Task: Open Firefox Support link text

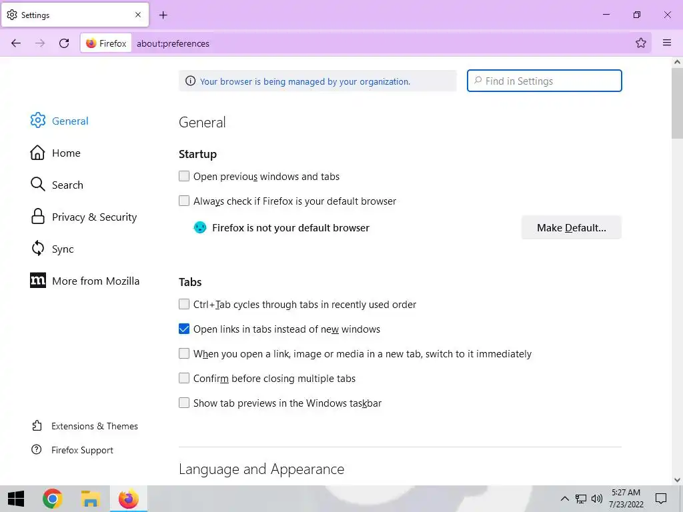Action: (82, 450)
